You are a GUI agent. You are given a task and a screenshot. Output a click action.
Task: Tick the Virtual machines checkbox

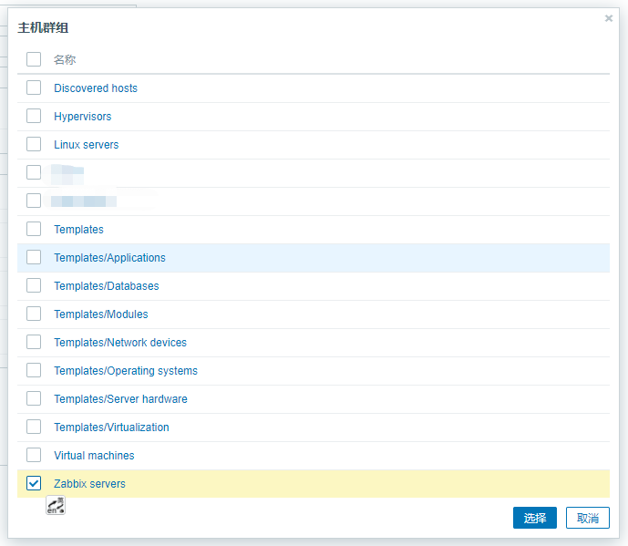34,455
